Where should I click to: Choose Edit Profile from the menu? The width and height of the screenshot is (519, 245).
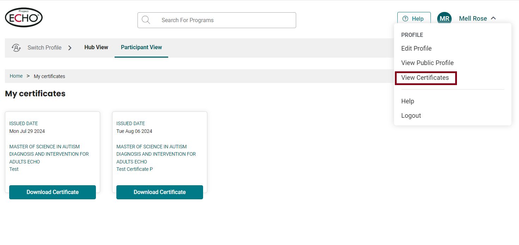click(416, 49)
